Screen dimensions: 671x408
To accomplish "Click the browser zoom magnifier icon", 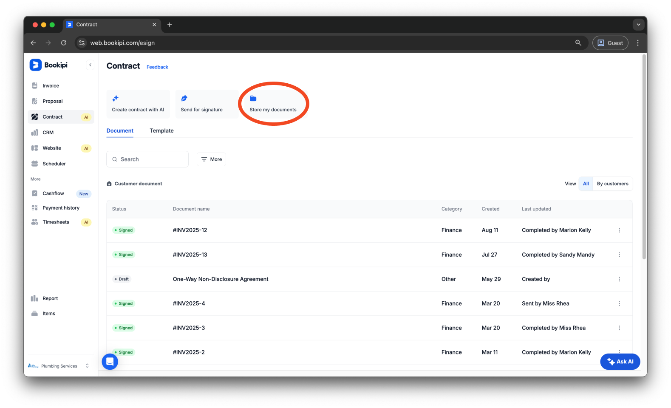I will tap(578, 43).
